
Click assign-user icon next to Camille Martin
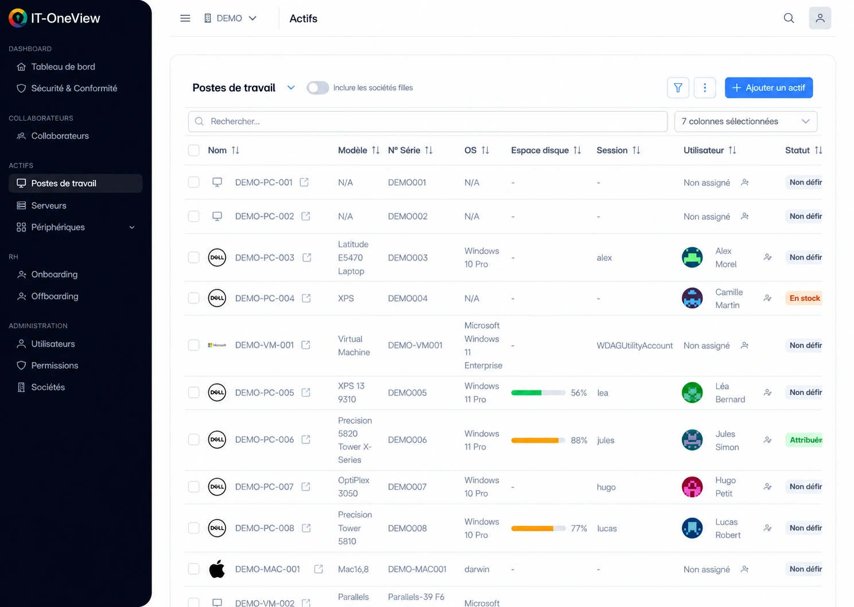[x=767, y=298]
